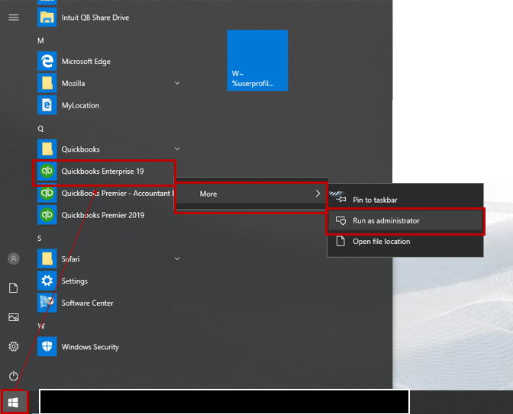Open the Quickbooks folder icon
Screen dimensions: 513x414
pos(47,149)
